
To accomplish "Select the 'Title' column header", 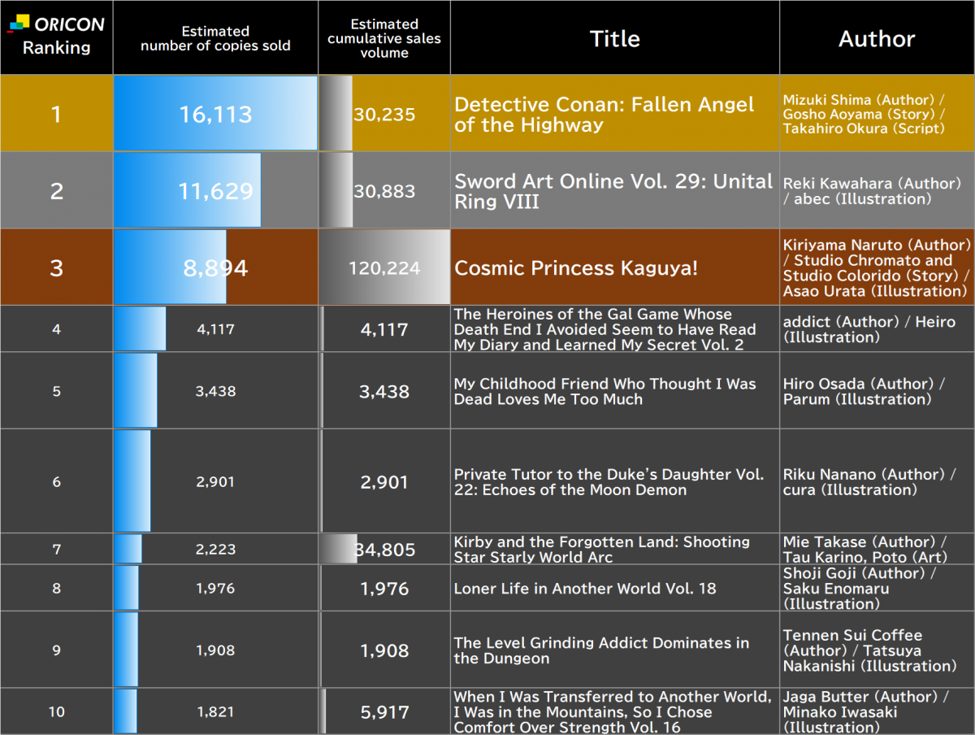I will [614, 38].
